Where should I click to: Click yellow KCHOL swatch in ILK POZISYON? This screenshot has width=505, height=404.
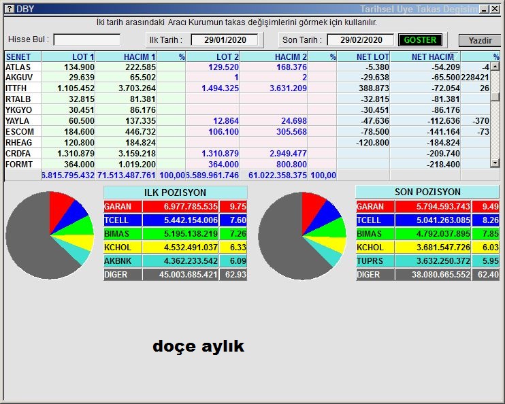123,247
